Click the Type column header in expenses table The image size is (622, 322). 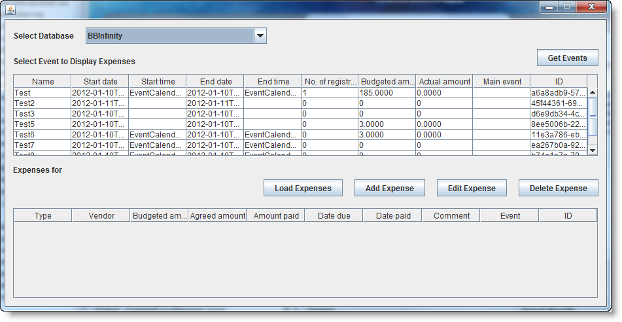43,215
